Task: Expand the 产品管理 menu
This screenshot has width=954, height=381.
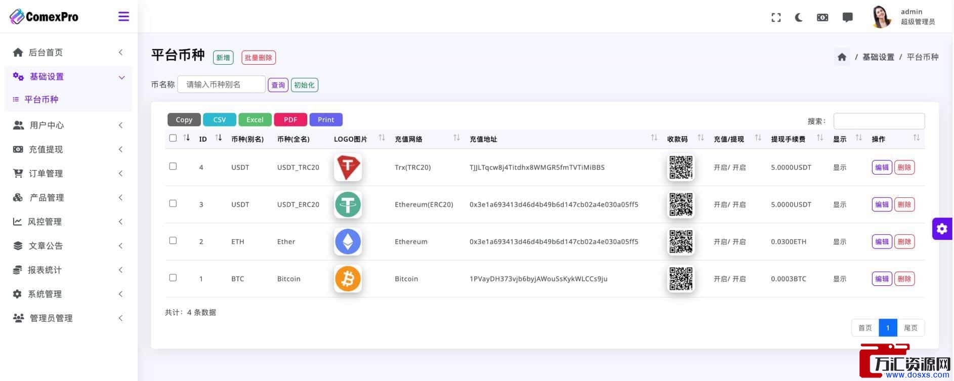Action: tap(68, 198)
